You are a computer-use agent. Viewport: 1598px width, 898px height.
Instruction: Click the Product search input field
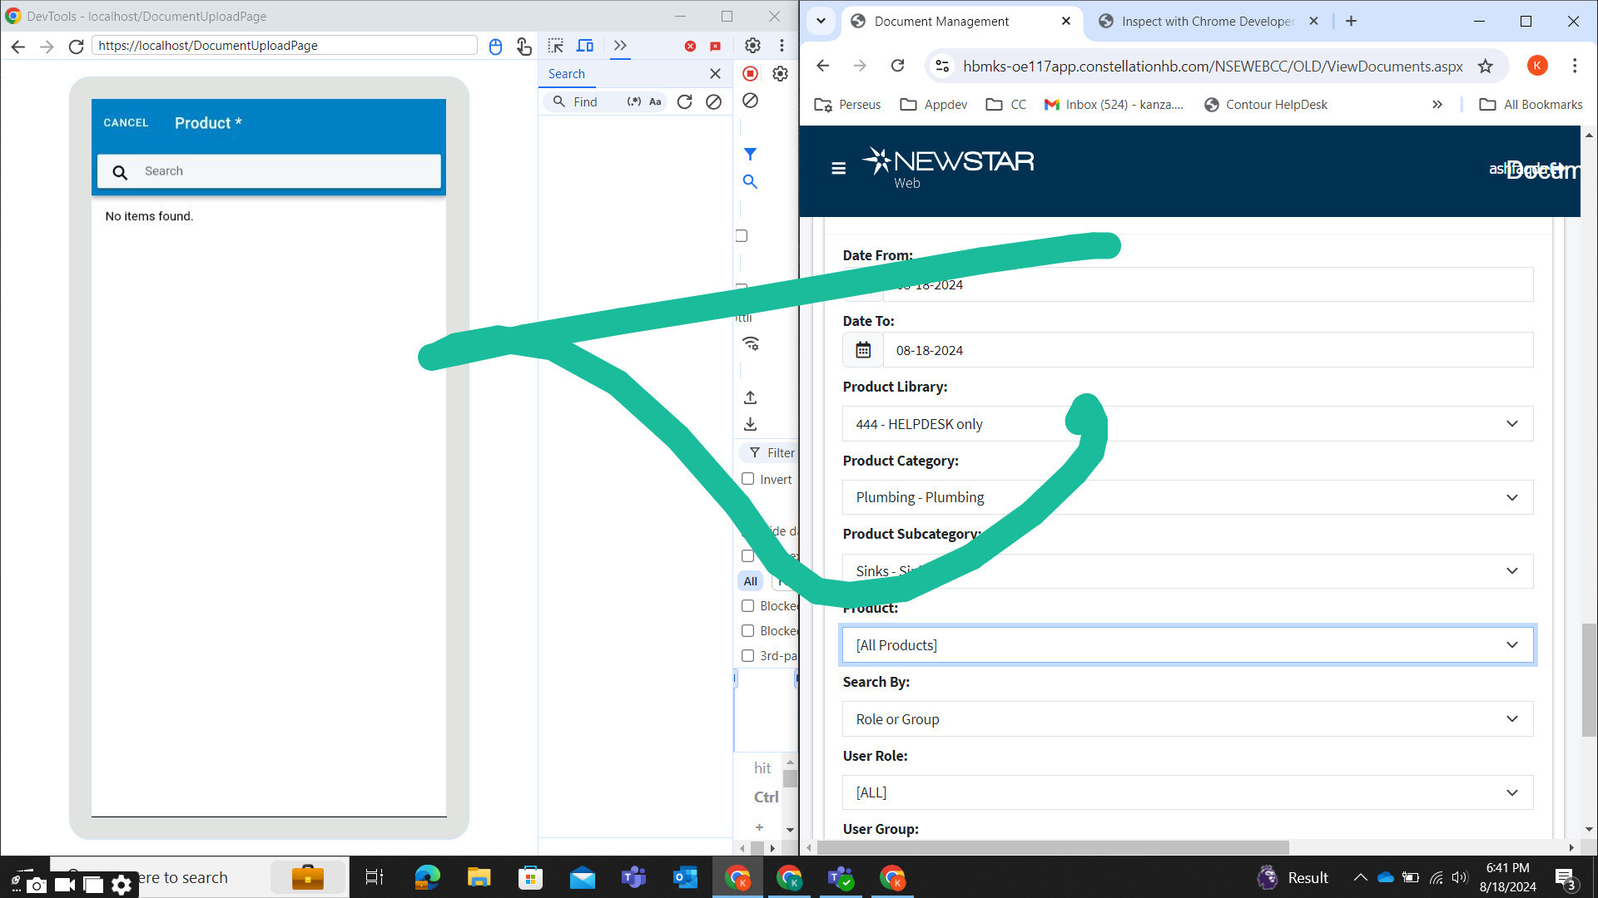click(283, 171)
